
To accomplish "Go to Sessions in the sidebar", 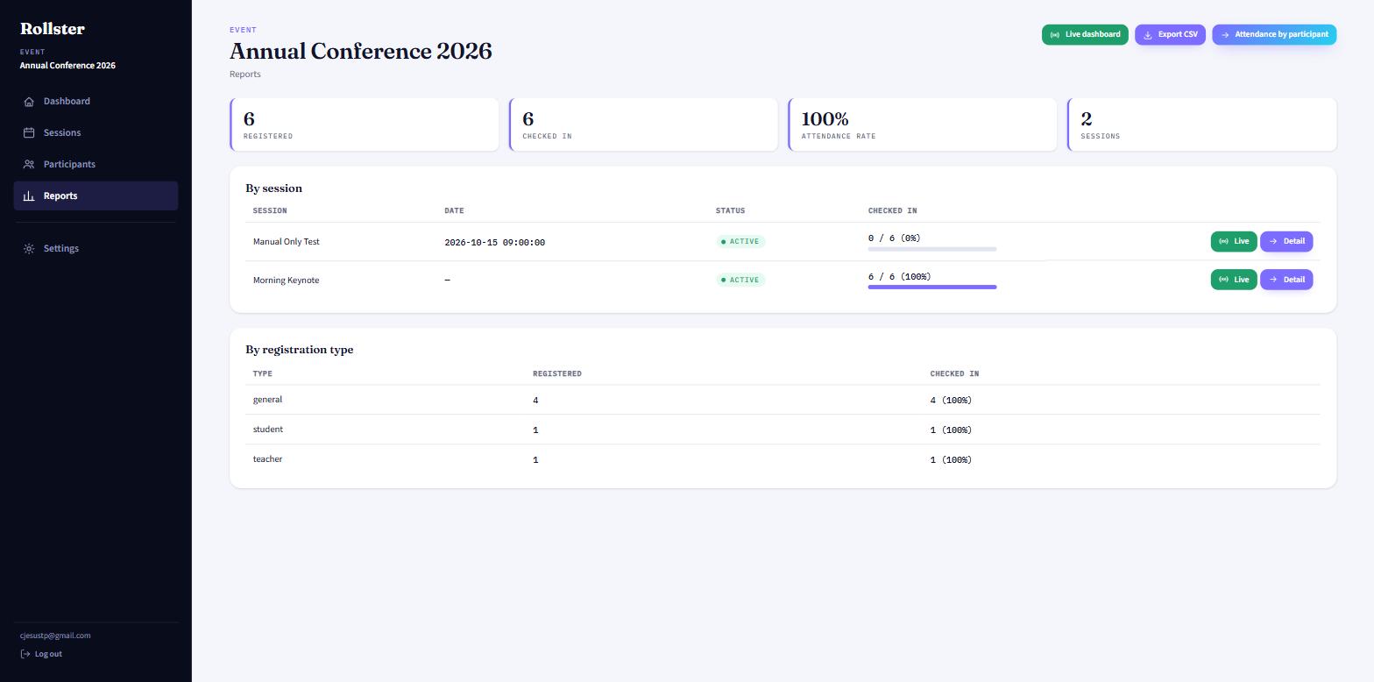I will [96, 133].
